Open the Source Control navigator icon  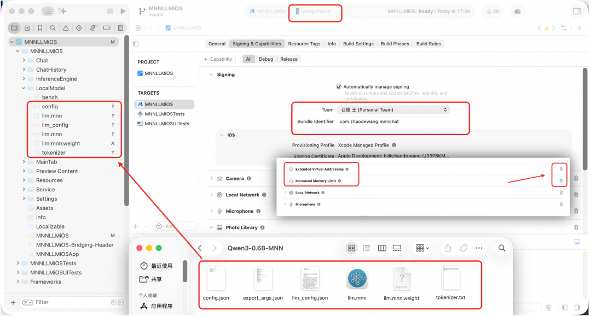(x=27, y=28)
